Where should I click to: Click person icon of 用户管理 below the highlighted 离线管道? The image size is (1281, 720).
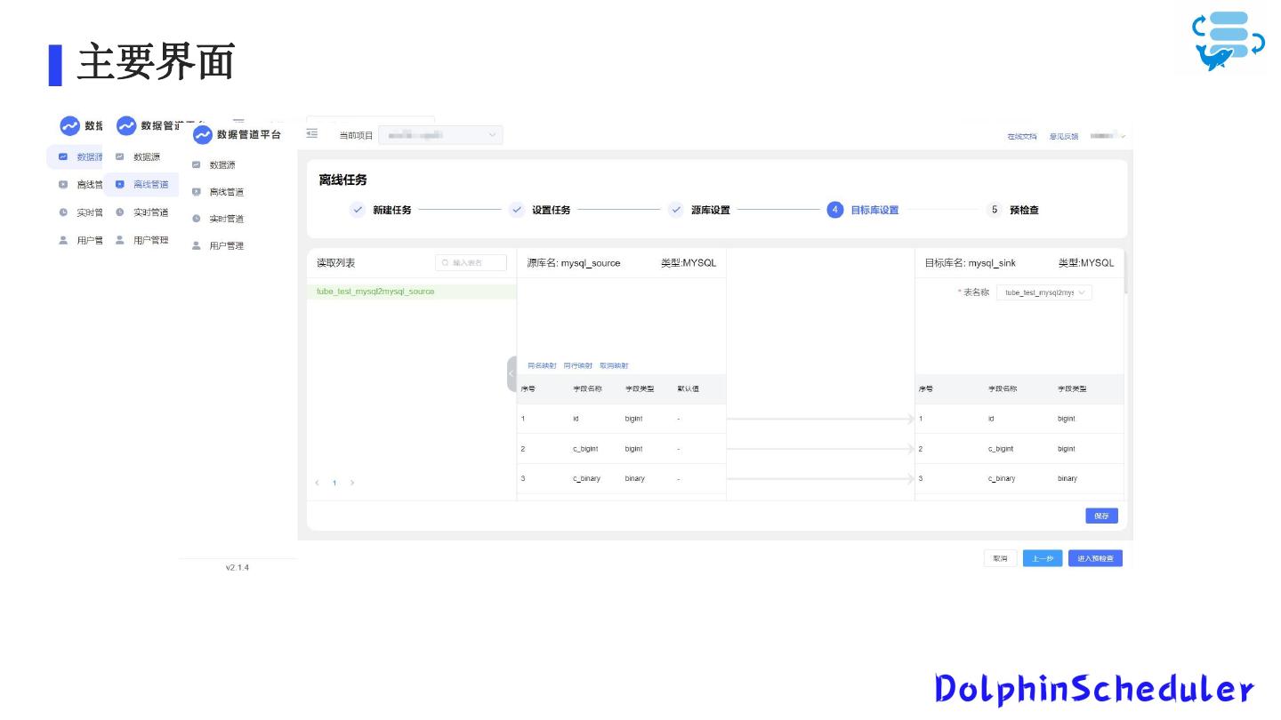click(120, 240)
